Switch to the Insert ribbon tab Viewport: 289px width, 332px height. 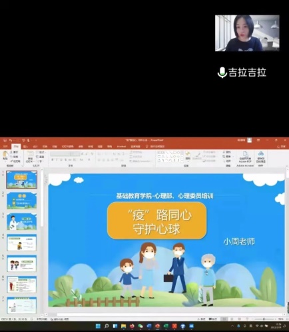[25, 147]
